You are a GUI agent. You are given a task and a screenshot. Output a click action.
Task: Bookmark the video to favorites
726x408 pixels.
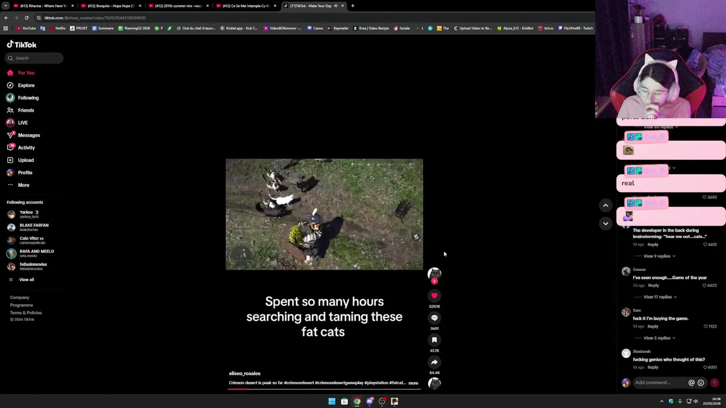[x=434, y=340]
